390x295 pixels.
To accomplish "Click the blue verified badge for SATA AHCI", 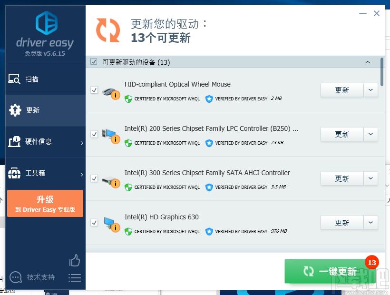I will [x=209, y=187].
